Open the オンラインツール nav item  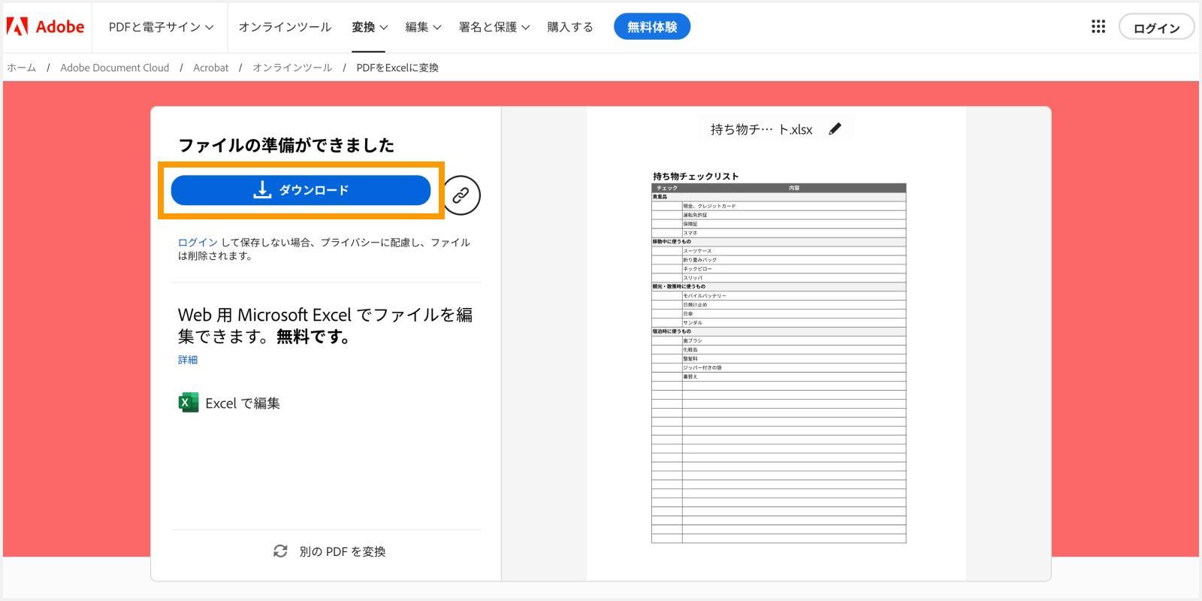(x=285, y=27)
